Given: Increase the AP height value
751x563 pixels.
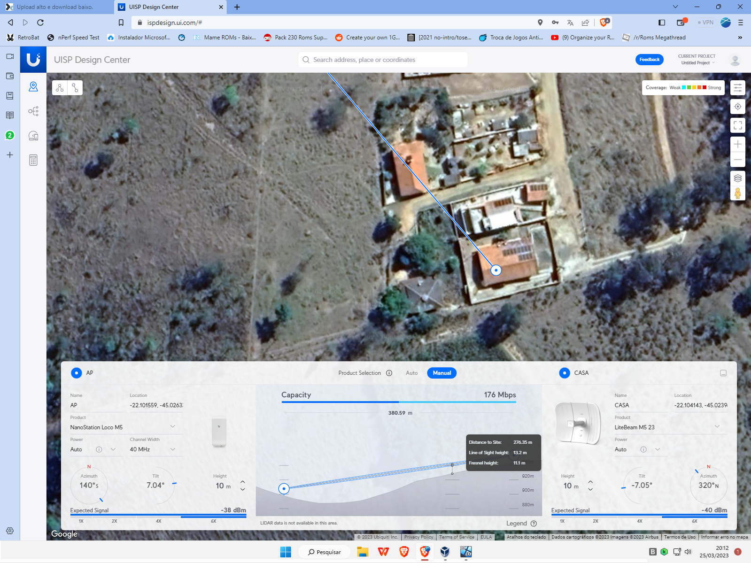Looking at the screenshot, I should 243,482.
